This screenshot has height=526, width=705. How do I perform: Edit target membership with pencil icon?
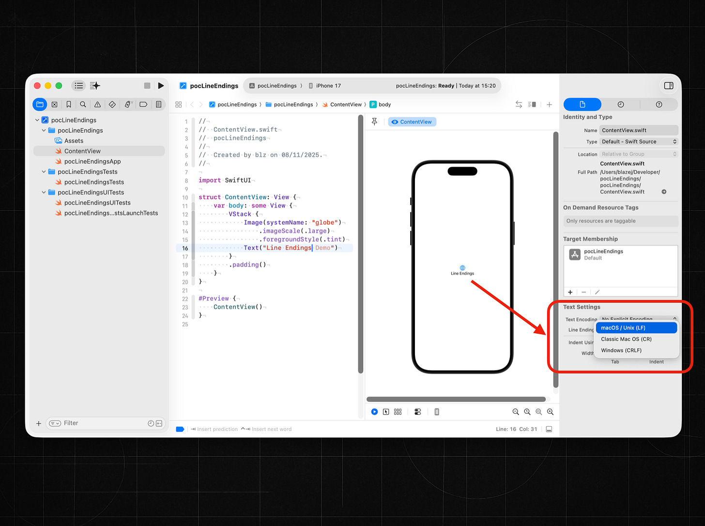pos(598,292)
